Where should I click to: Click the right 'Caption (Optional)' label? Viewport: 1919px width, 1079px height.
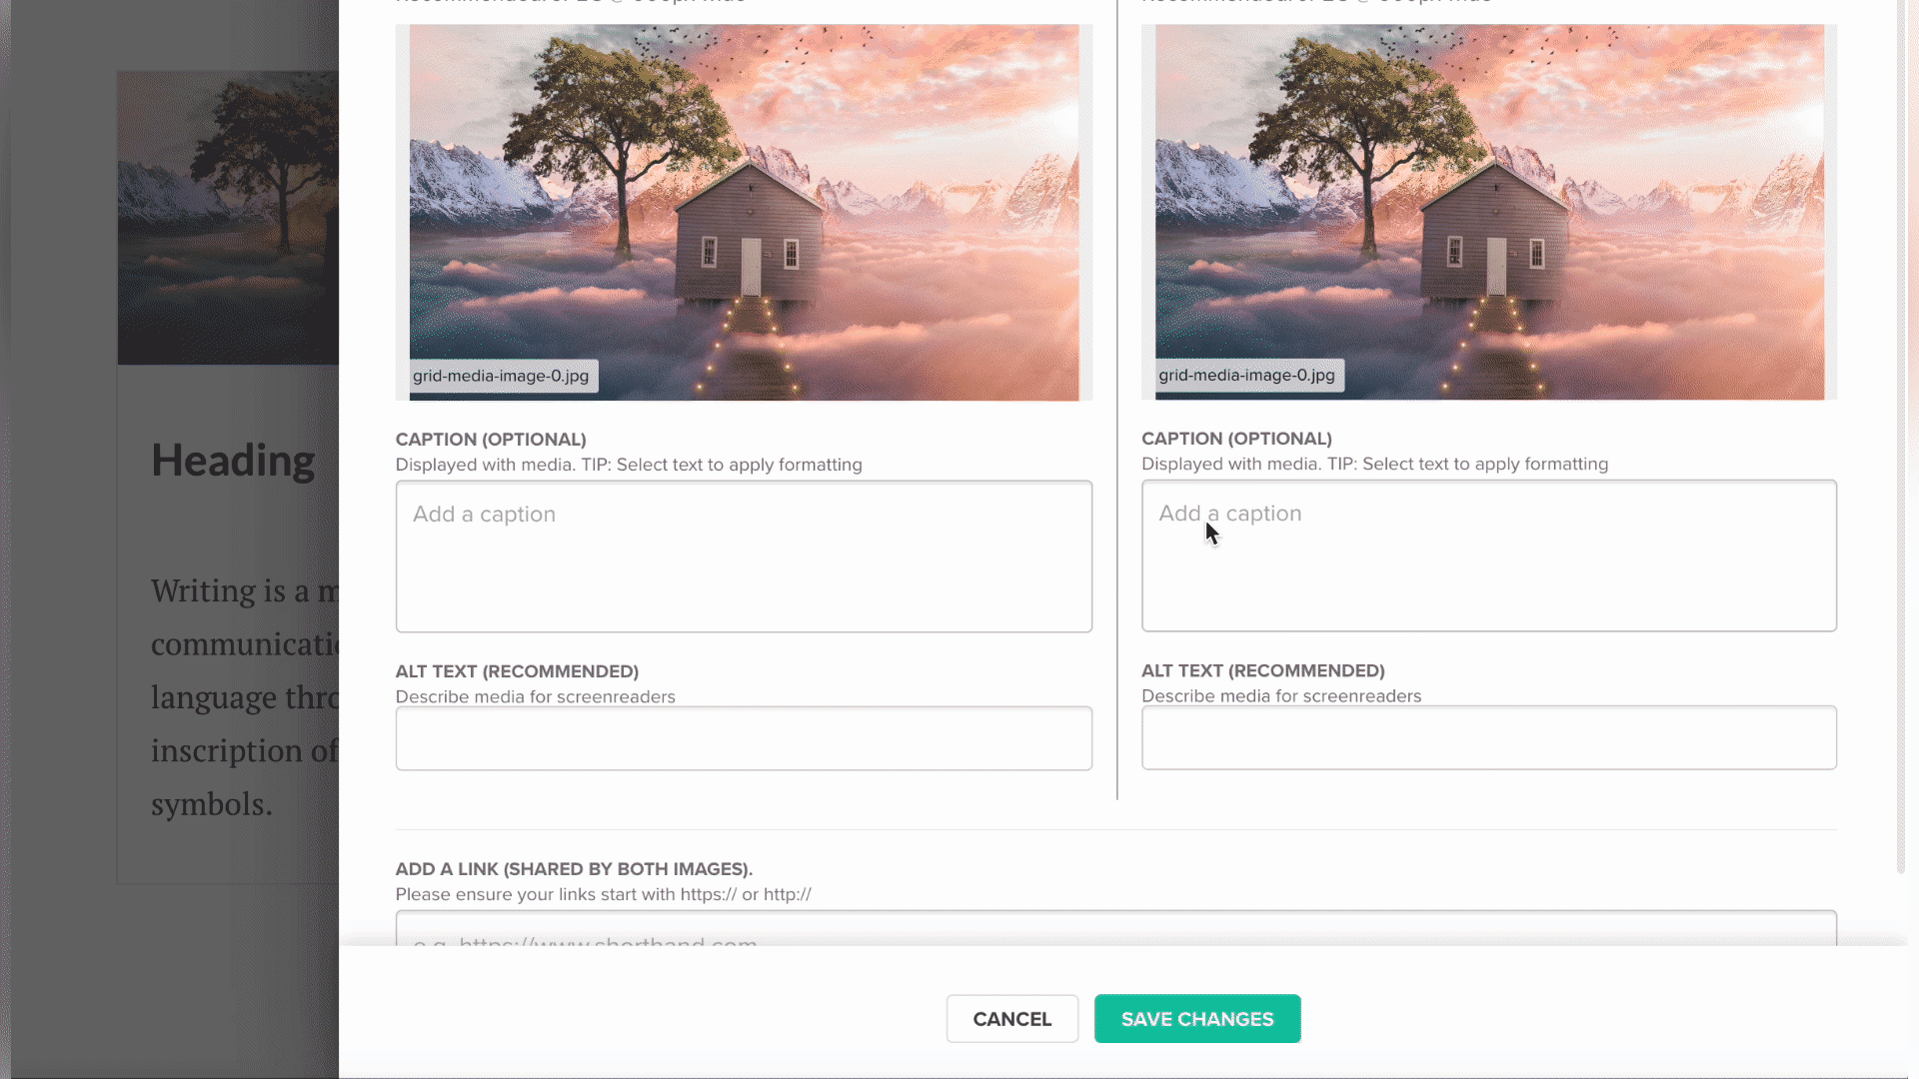[1236, 439]
